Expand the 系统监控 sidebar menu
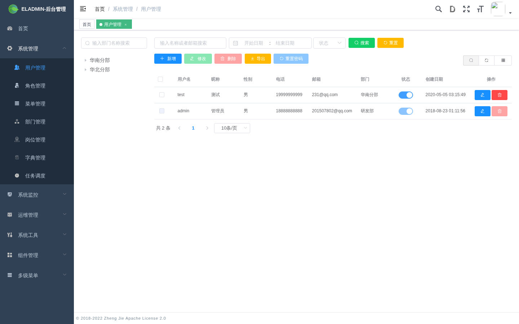 [x=37, y=195]
